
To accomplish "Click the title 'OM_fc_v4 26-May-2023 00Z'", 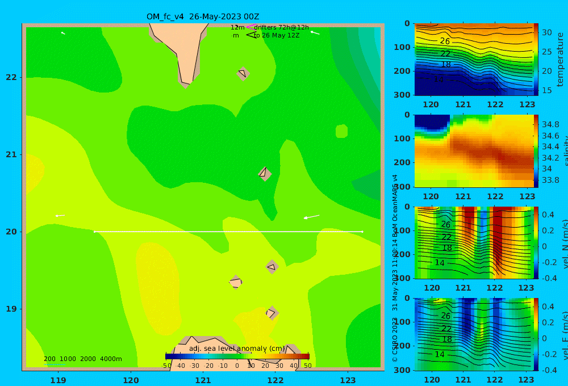I will click(203, 16).
